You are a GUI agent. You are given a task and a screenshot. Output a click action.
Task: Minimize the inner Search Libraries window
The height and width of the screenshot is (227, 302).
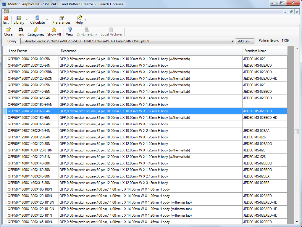[285, 12]
